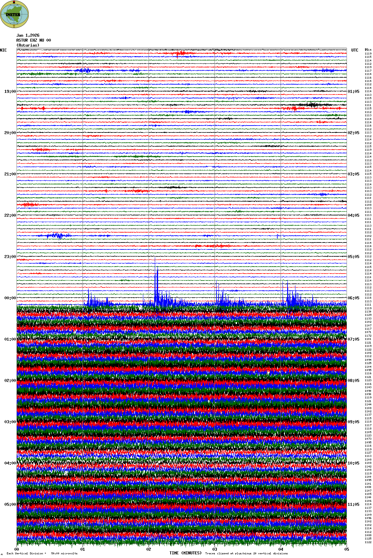Select the 19:00 local time marker
The width and height of the screenshot is (373, 558).
pyautogui.click(x=10, y=92)
